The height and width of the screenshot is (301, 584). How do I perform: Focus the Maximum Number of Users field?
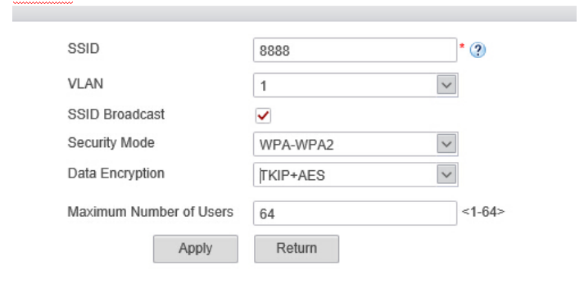[355, 213]
